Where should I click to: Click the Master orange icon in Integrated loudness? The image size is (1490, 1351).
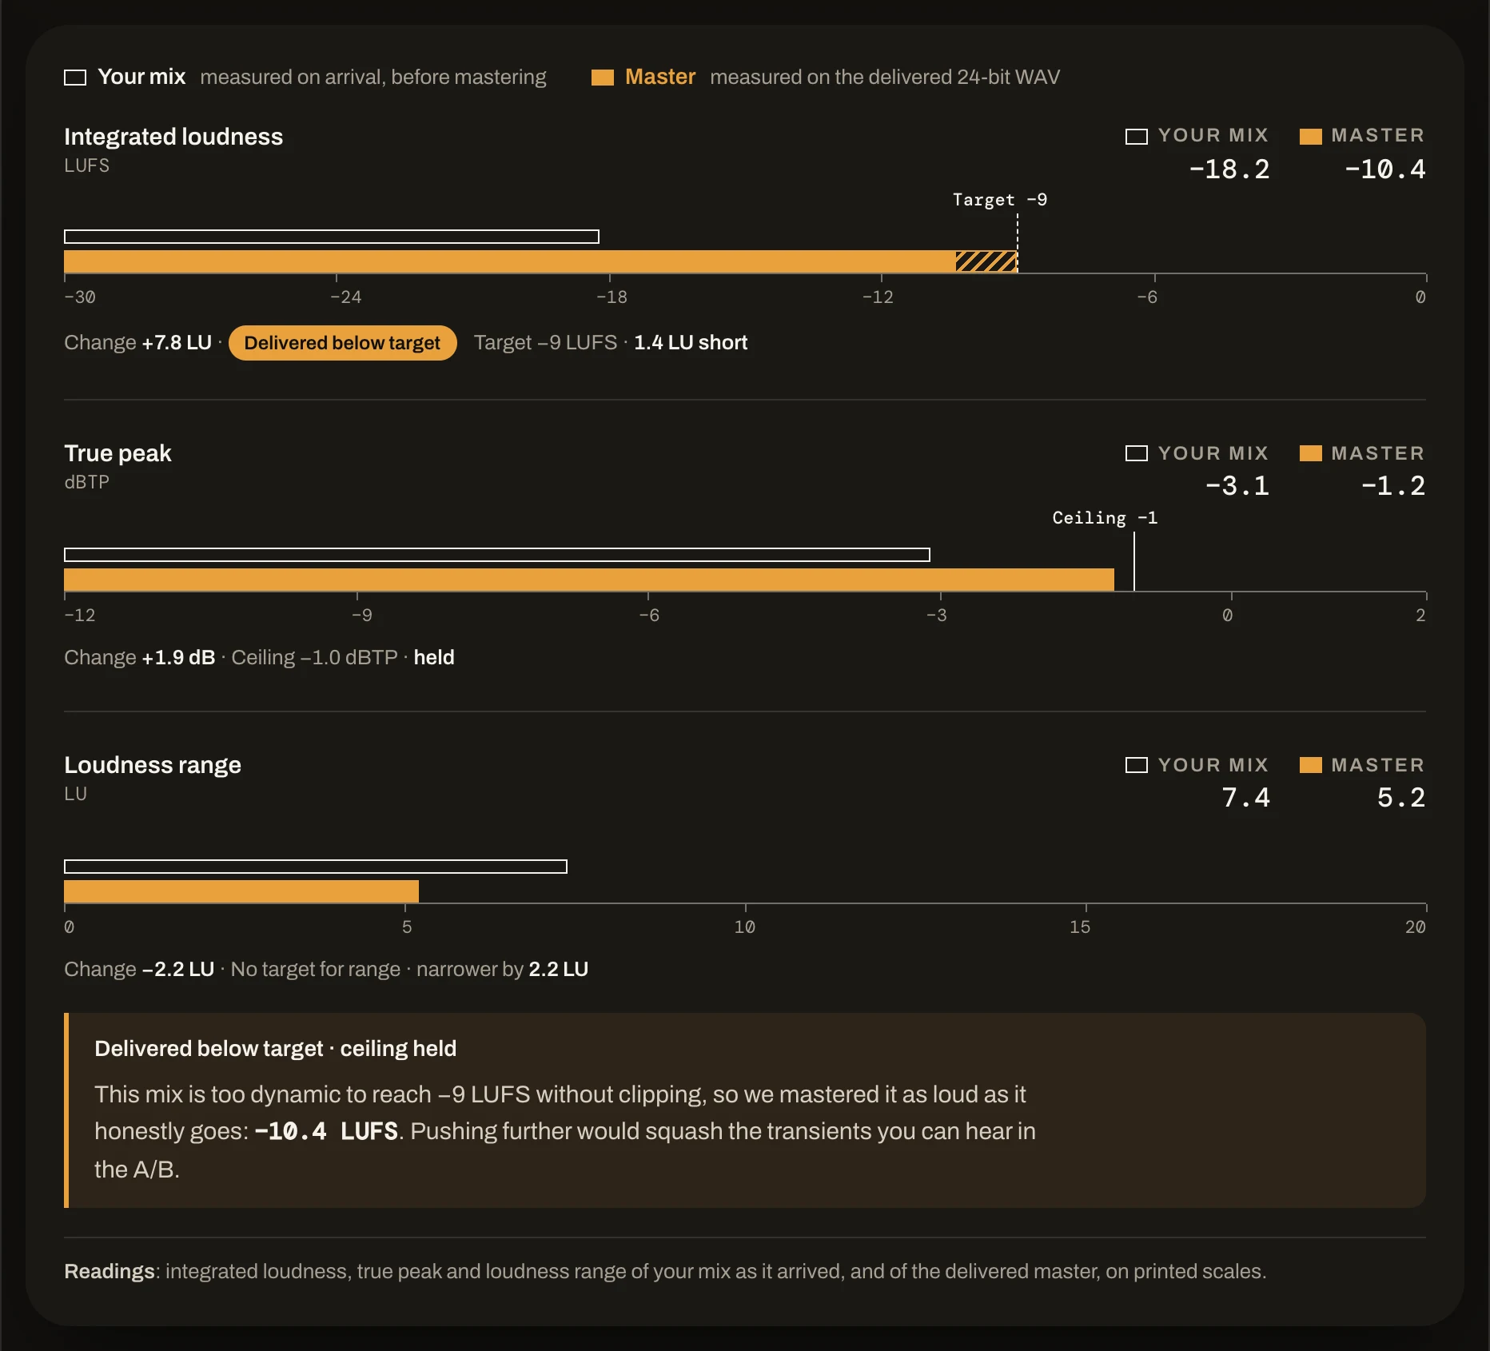(x=1311, y=137)
